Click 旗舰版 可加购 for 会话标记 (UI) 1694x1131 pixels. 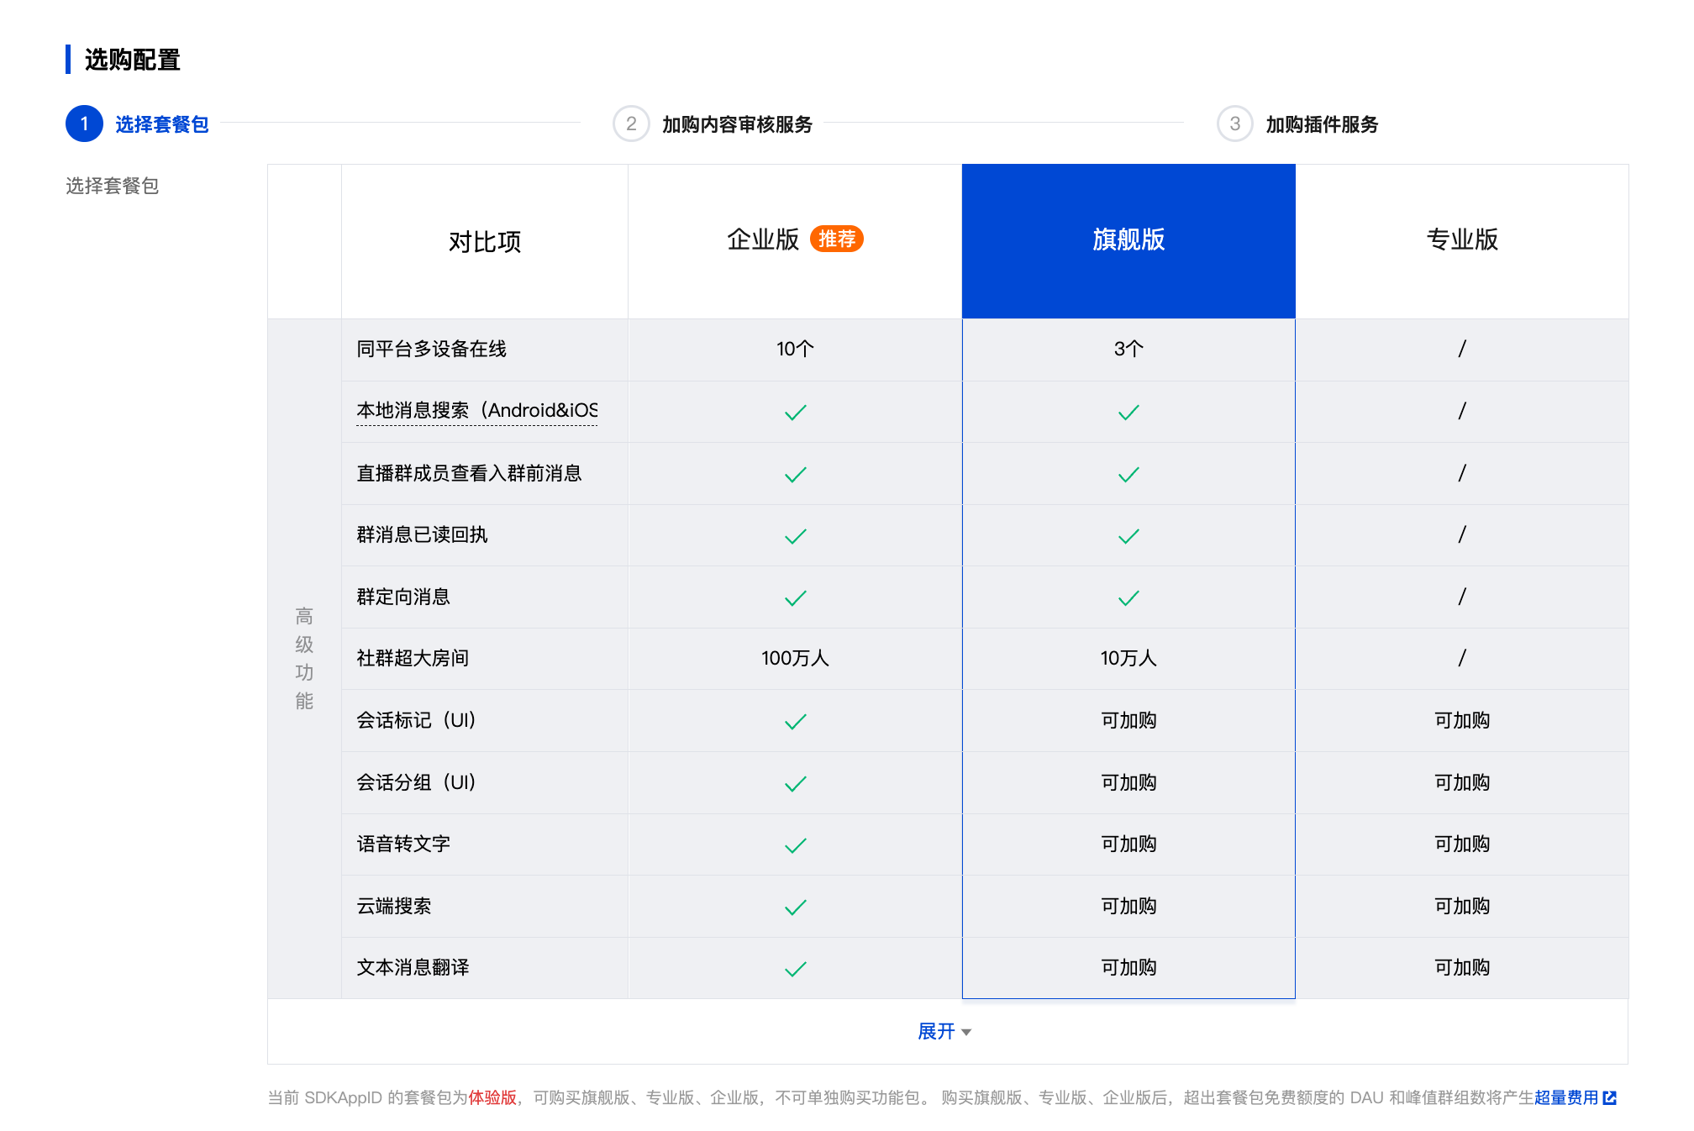click(1128, 720)
